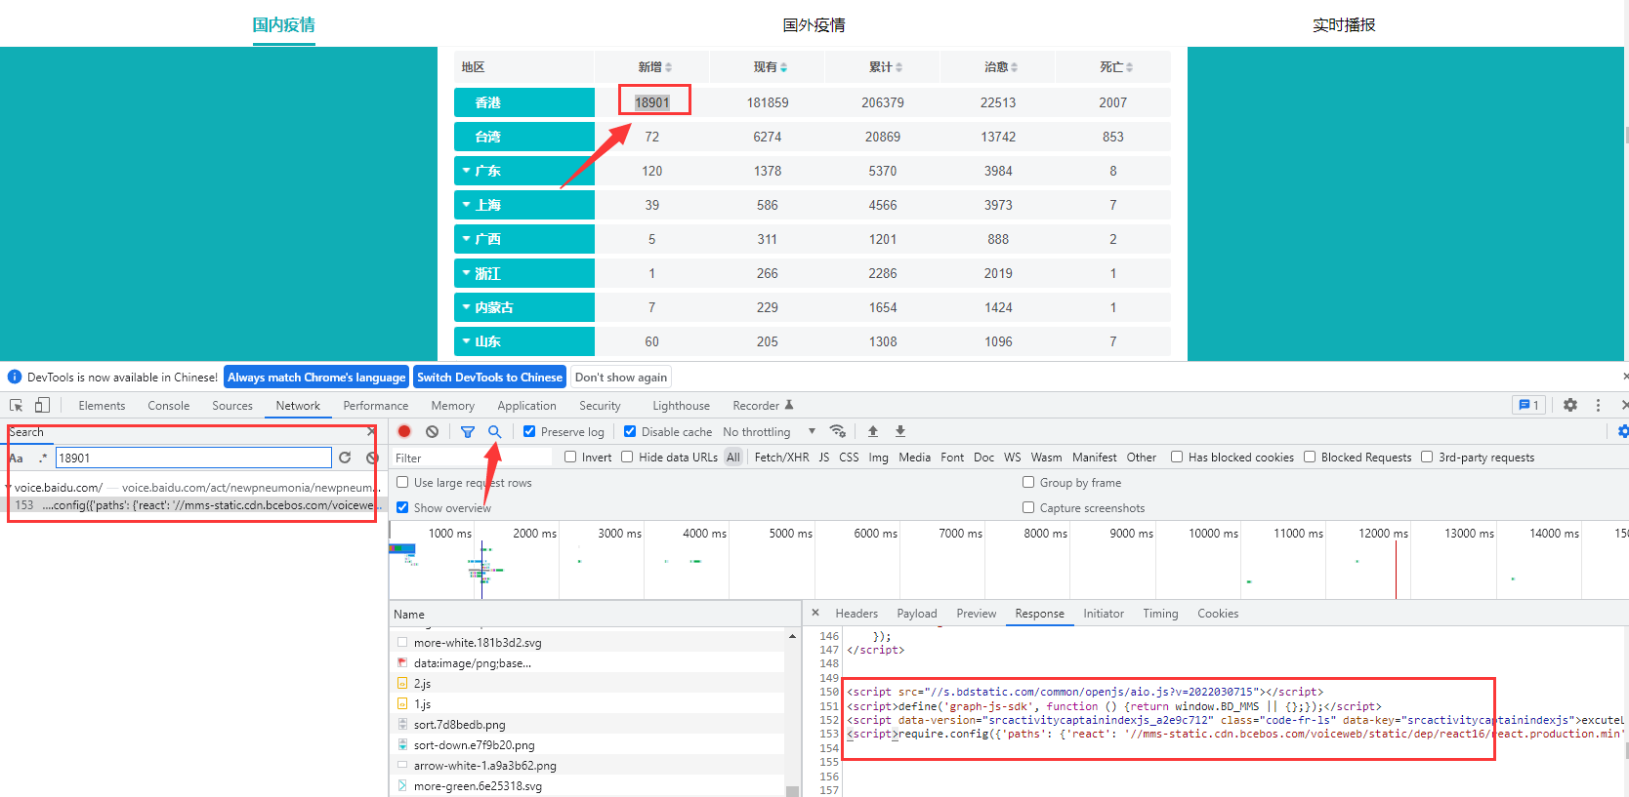The image size is (1629, 797).
Task: Filter requests by Fetch/XHR type
Action: [781, 458]
